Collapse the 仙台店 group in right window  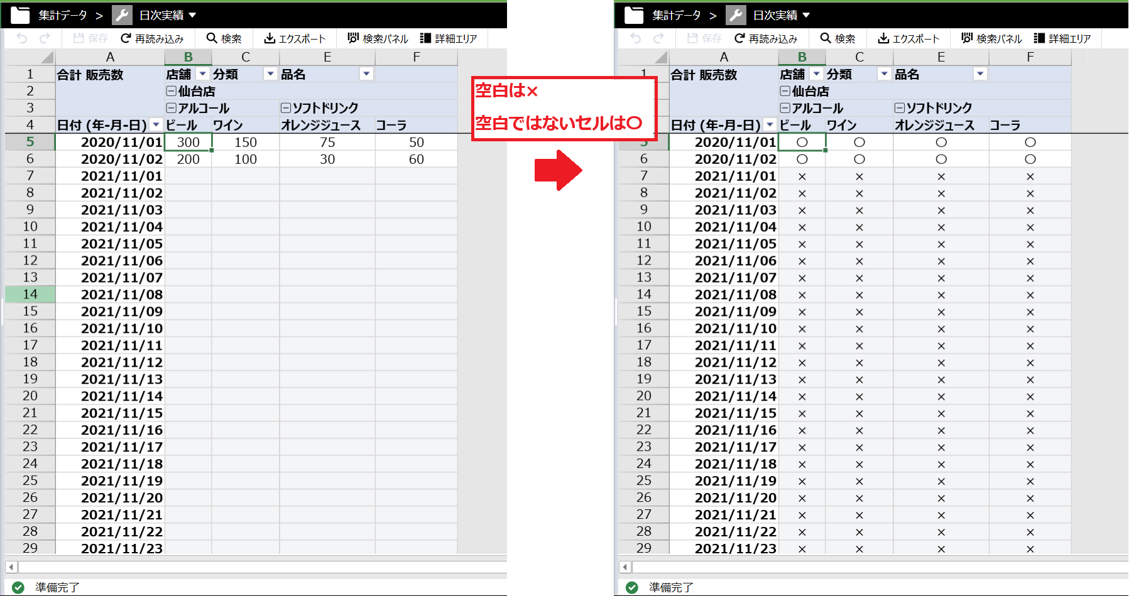(785, 91)
